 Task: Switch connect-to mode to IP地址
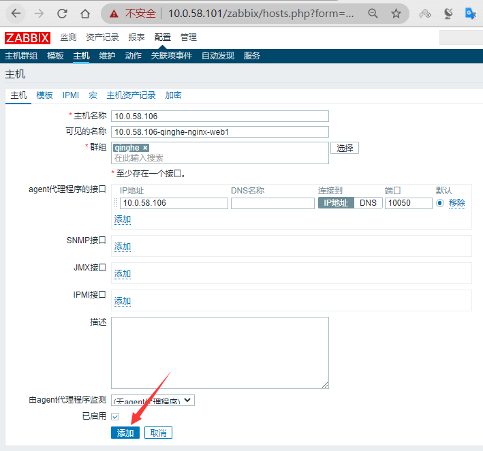[336, 203]
